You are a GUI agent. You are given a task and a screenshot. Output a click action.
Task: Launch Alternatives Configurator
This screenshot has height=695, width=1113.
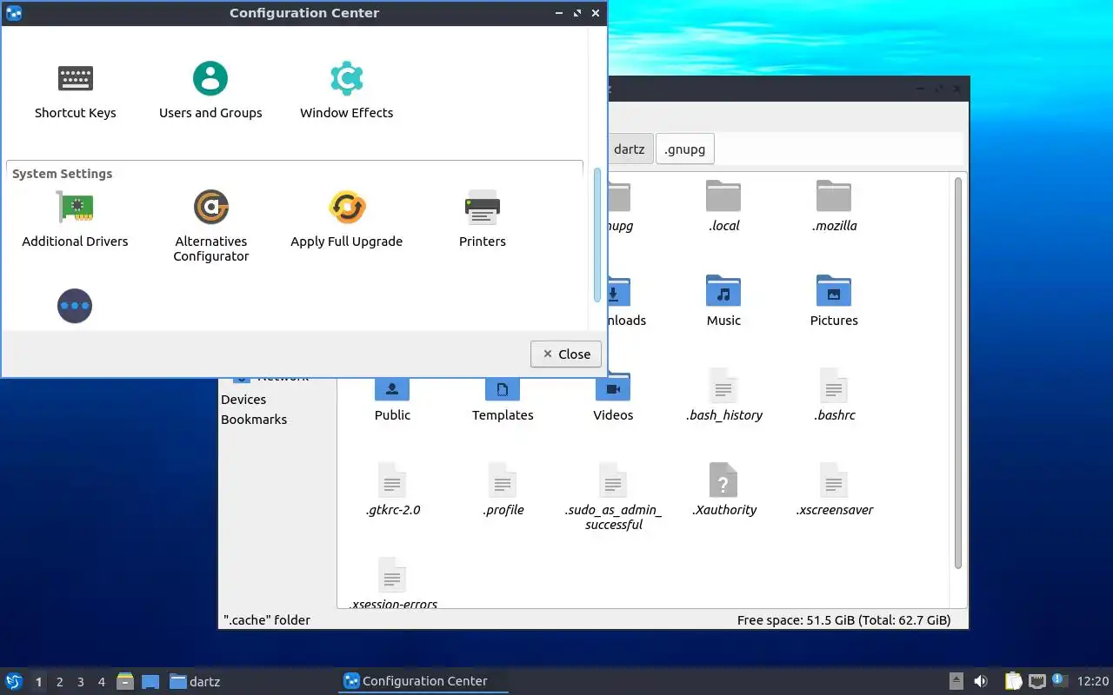pos(211,226)
